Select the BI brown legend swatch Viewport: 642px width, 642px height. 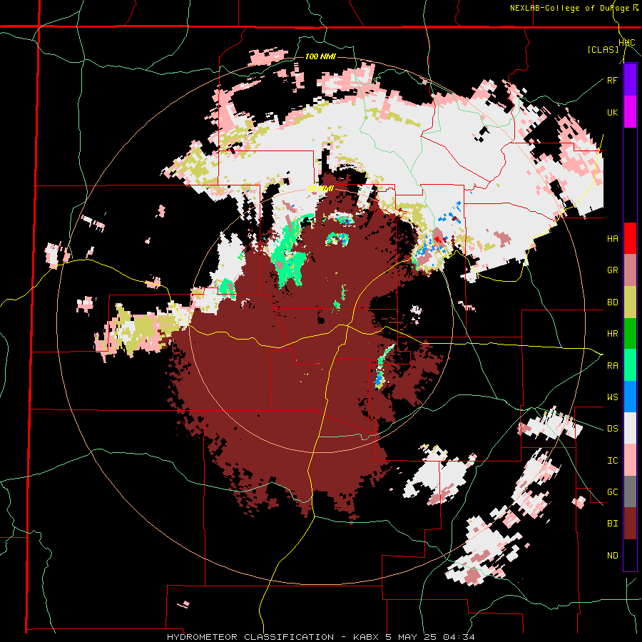point(630,524)
